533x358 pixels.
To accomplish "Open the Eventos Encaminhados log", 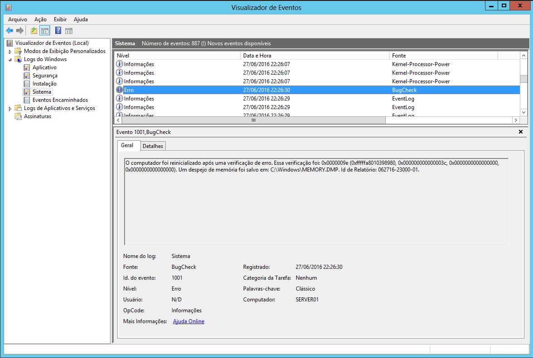I will click(x=60, y=100).
